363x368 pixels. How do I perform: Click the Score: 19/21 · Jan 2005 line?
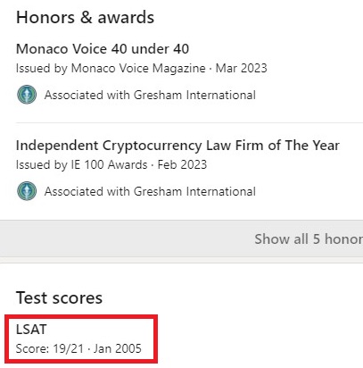click(x=78, y=348)
